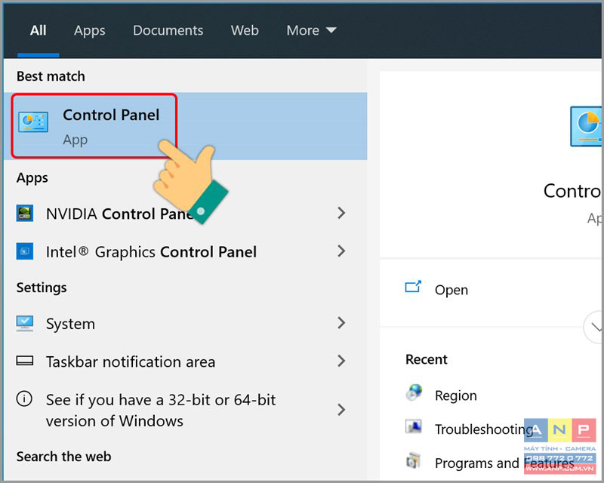The height and width of the screenshot is (483, 604).
Task: Select Intel® Graphics Control Panel text
Action: pos(151,252)
